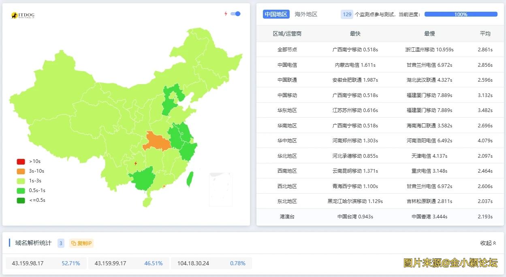Click the orange 3s-10s legend swatch
This screenshot has width=506, height=277.
coord(21,171)
